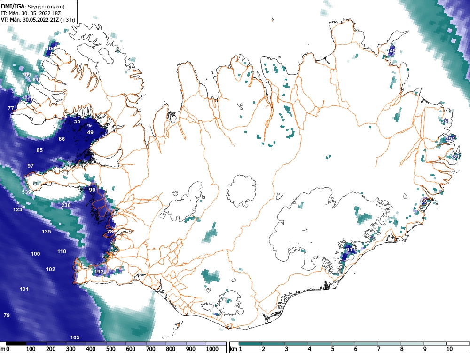Select the value 291 on the east coast
The height and width of the screenshot is (353, 470).
click(450, 139)
